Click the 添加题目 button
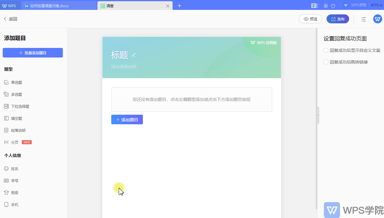 [127, 119]
